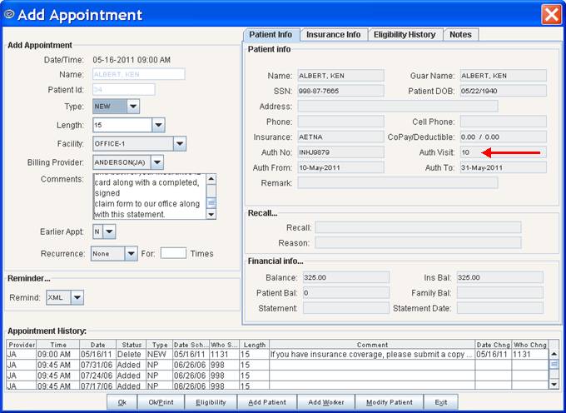Viewport: 566px width, 413px height.
Task: Open the Eligibility History tab
Action: tap(405, 35)
